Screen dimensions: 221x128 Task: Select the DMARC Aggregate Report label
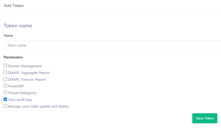(x=29, y=73)
